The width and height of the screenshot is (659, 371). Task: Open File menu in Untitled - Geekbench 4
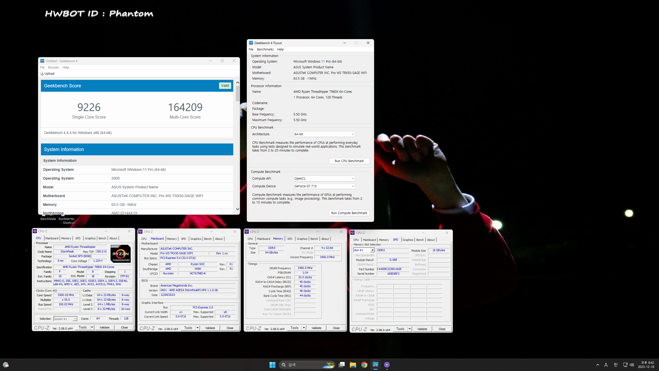[x=42, y=68]
